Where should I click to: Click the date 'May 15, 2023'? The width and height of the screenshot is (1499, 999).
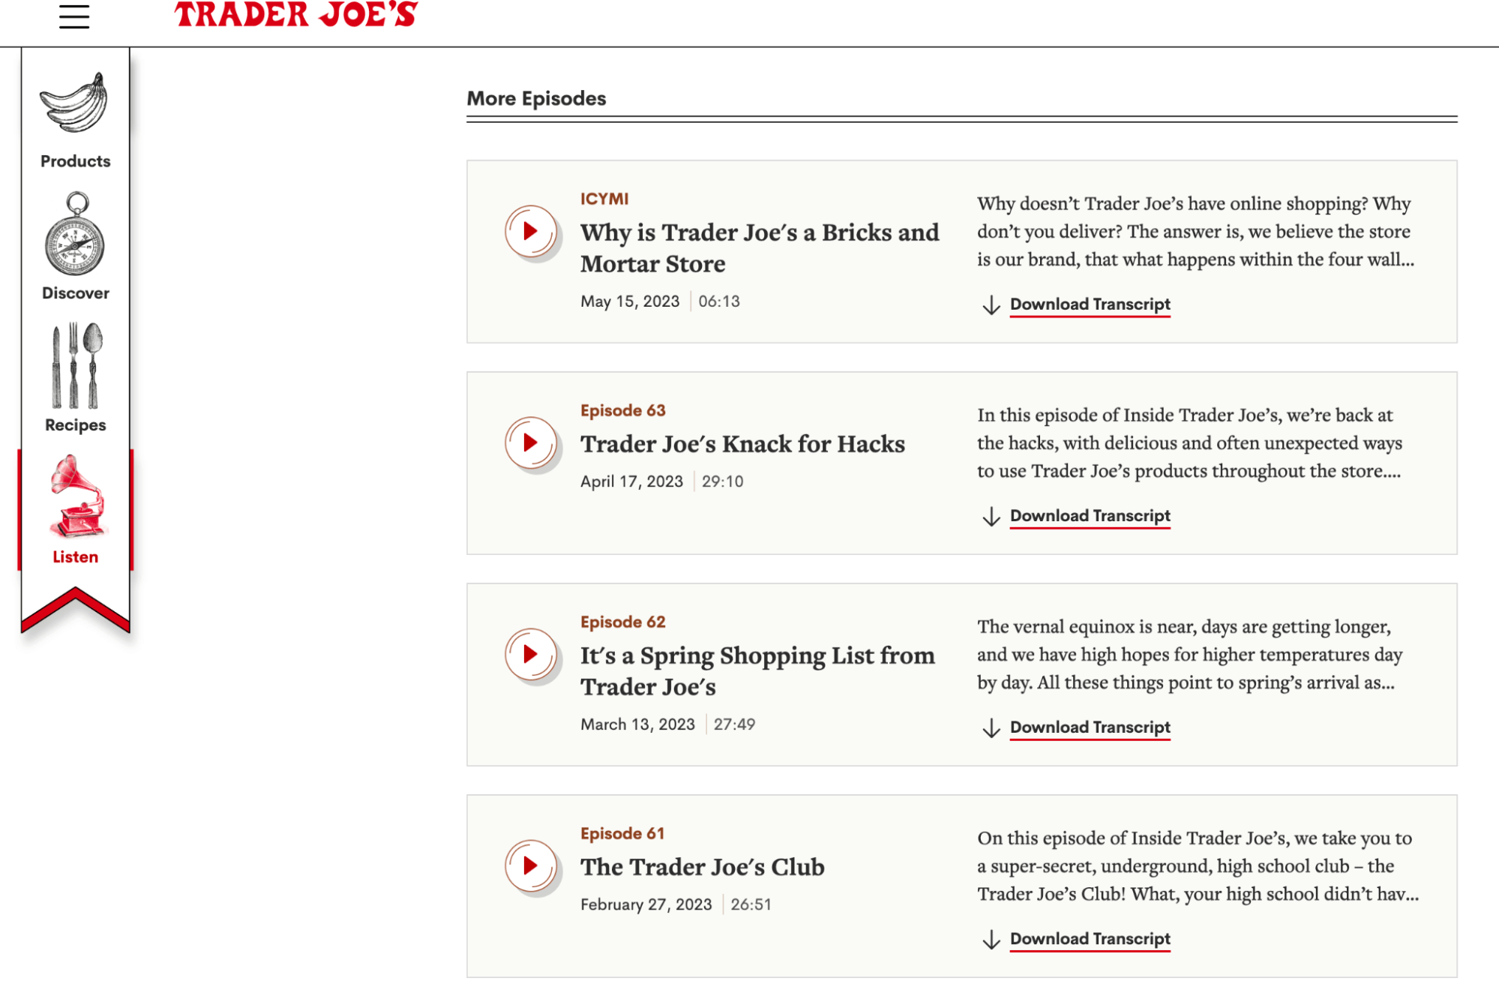(630, 301)
